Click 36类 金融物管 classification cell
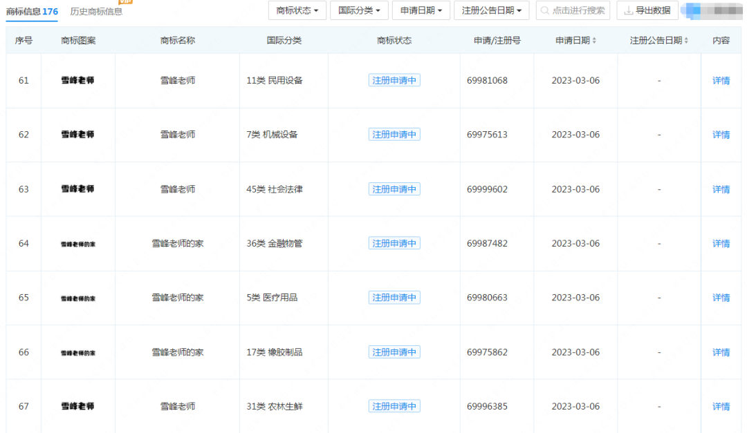The width and height of the screenshot is (747, 433). [x=275, y=244]
